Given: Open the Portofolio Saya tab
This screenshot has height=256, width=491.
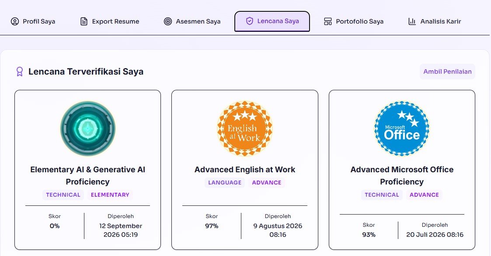Looking at the screenshot, I should click(354, 21).
